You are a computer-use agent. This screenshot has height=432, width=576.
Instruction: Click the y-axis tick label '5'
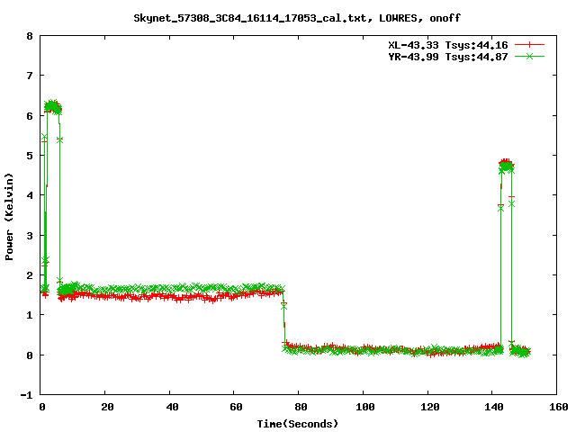point(30,156)
